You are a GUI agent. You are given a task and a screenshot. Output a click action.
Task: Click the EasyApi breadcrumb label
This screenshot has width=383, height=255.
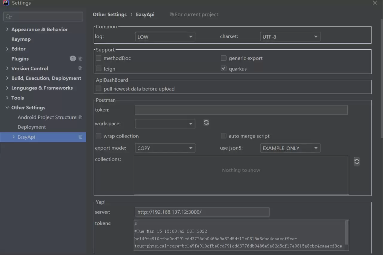[x=145, y=14]
